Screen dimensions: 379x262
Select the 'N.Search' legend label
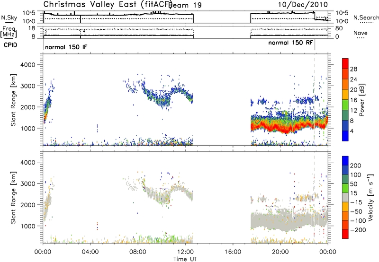point(366,17)
